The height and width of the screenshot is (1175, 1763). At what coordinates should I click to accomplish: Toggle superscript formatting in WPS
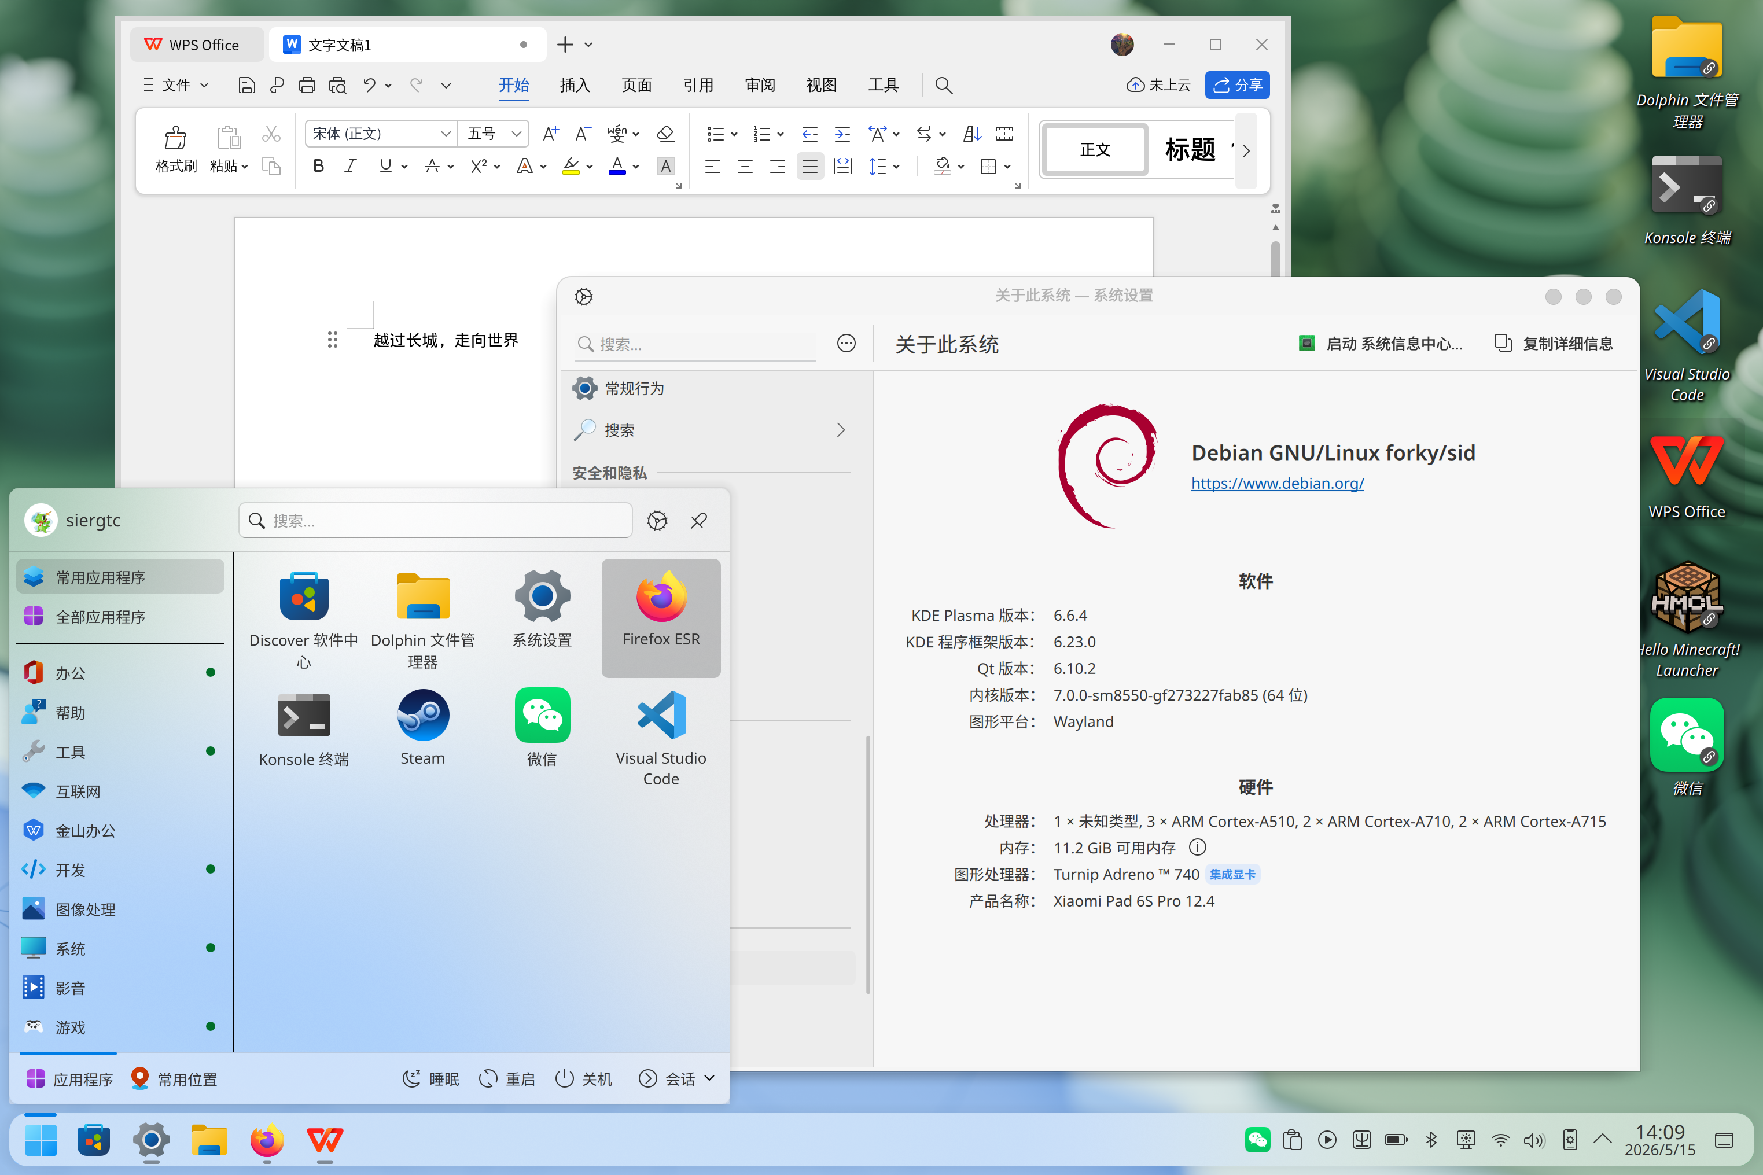[x=479, y=167]
